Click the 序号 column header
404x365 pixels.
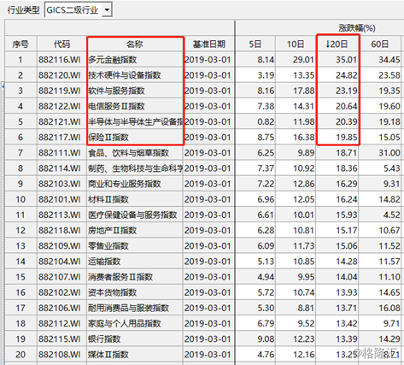point(20,44)
